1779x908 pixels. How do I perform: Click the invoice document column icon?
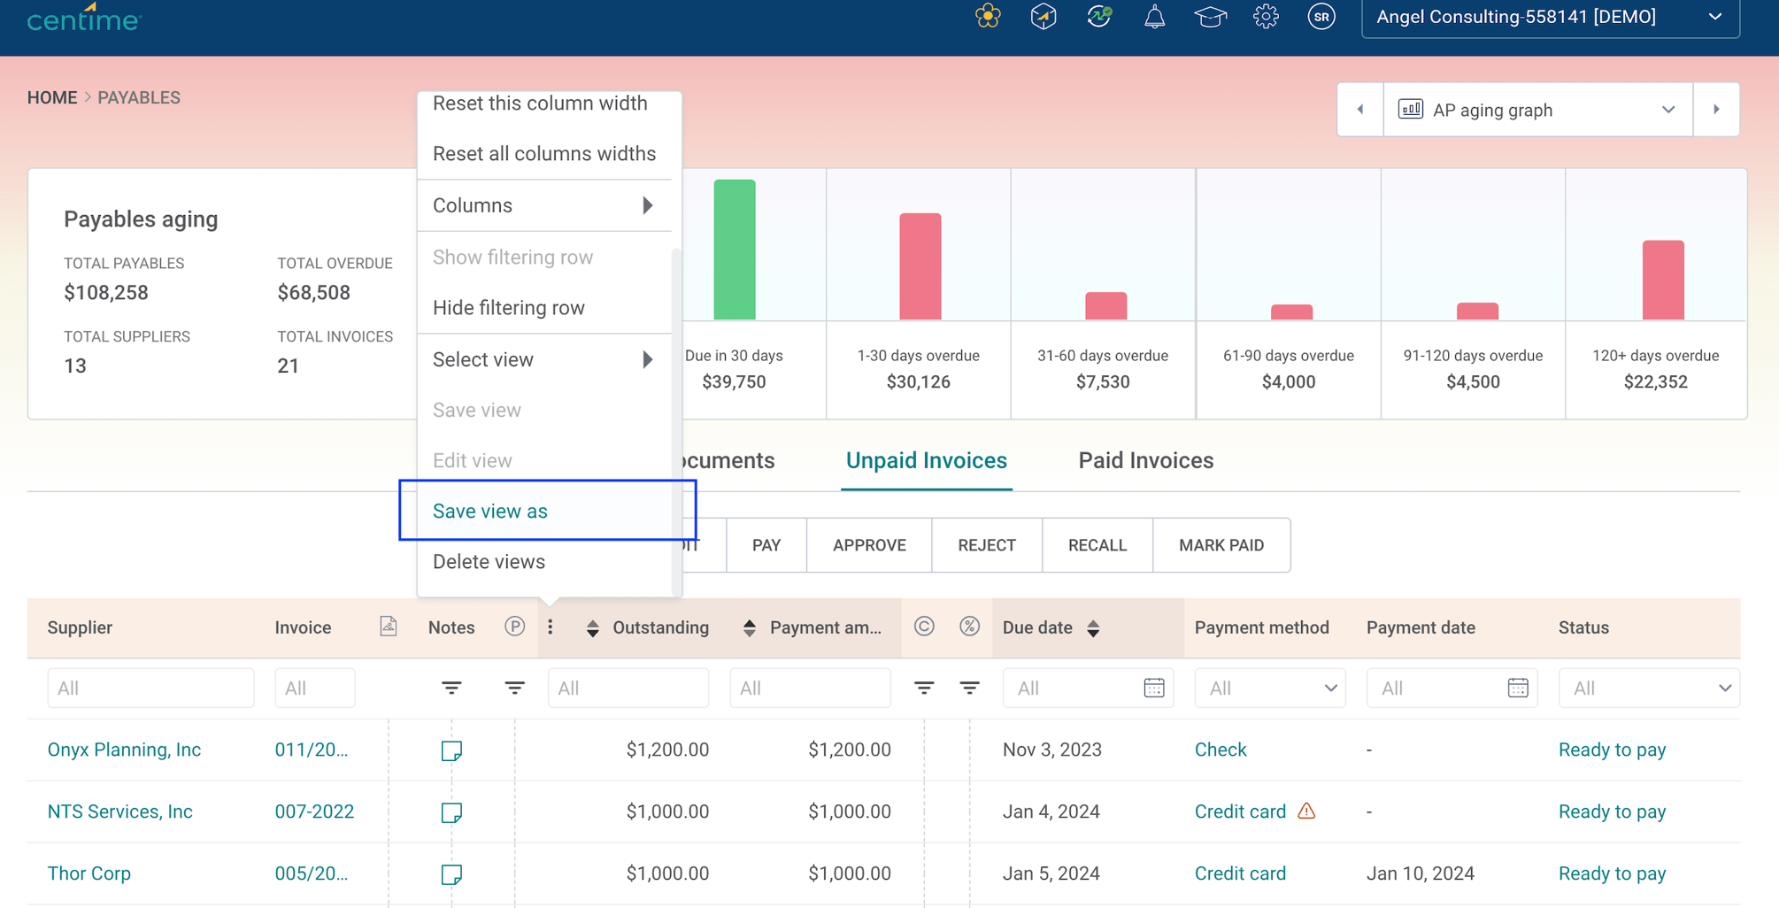pos(388,627)
